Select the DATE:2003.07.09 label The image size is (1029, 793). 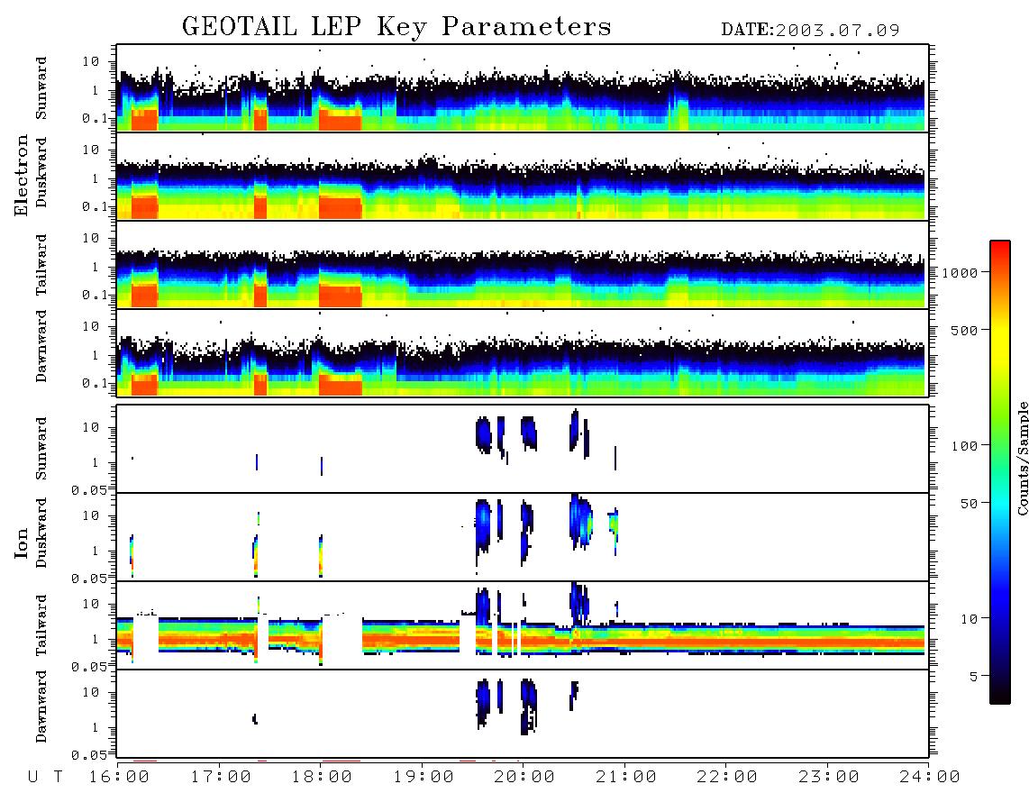point(810,31)
